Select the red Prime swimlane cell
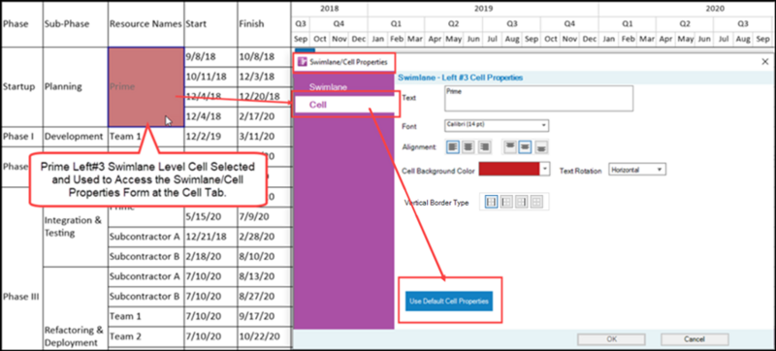The height and width of the screenshot is (351, 776). pos(146,87)
